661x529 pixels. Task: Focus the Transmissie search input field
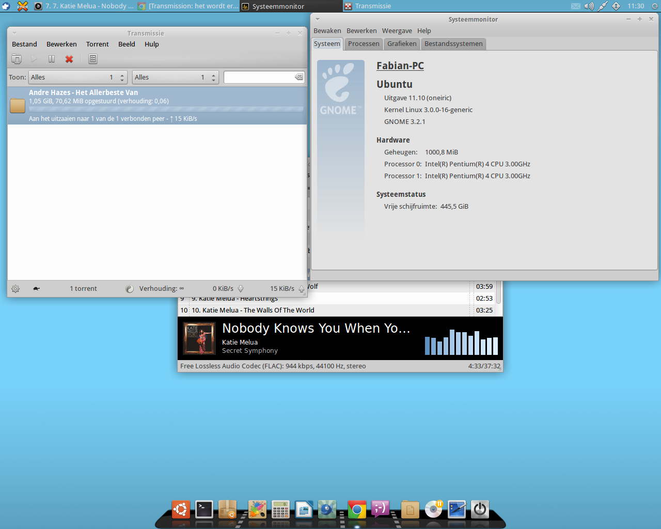(259, 77)
